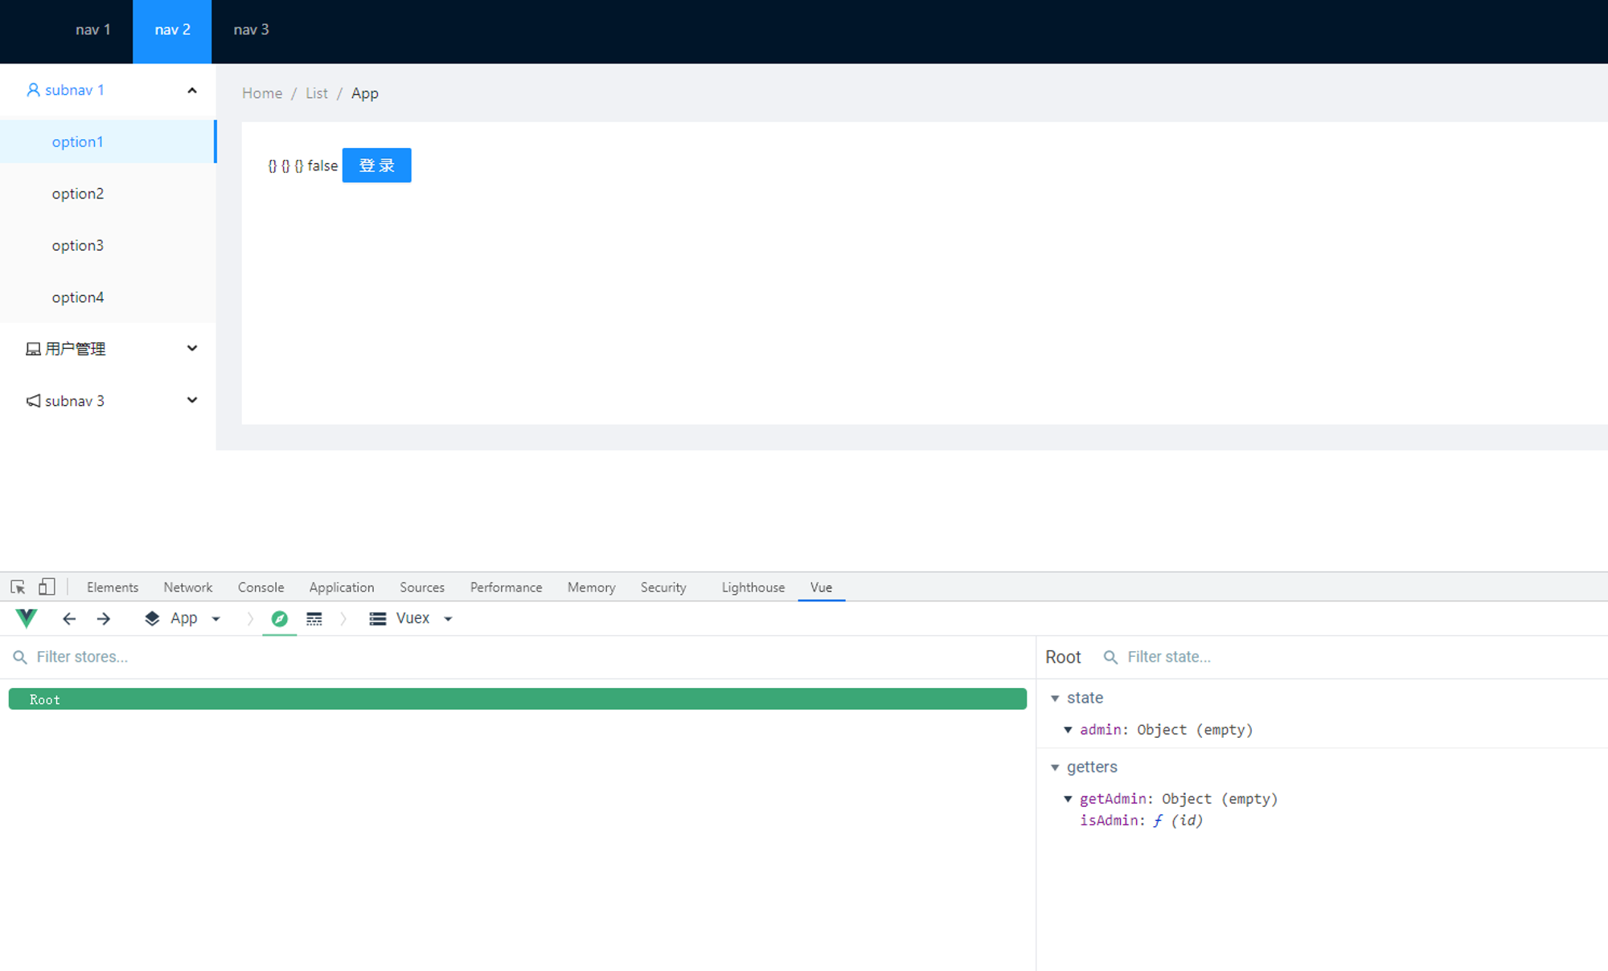Go forward with the Vue devtools right arrow

104,618
